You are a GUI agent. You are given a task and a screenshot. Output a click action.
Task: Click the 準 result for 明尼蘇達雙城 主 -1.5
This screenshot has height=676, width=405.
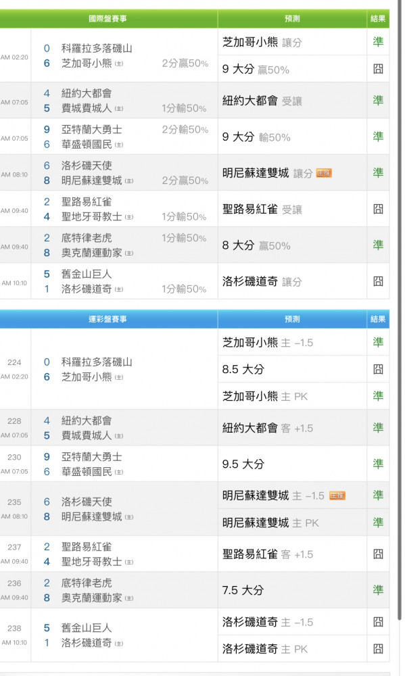[x=378, y=496]
